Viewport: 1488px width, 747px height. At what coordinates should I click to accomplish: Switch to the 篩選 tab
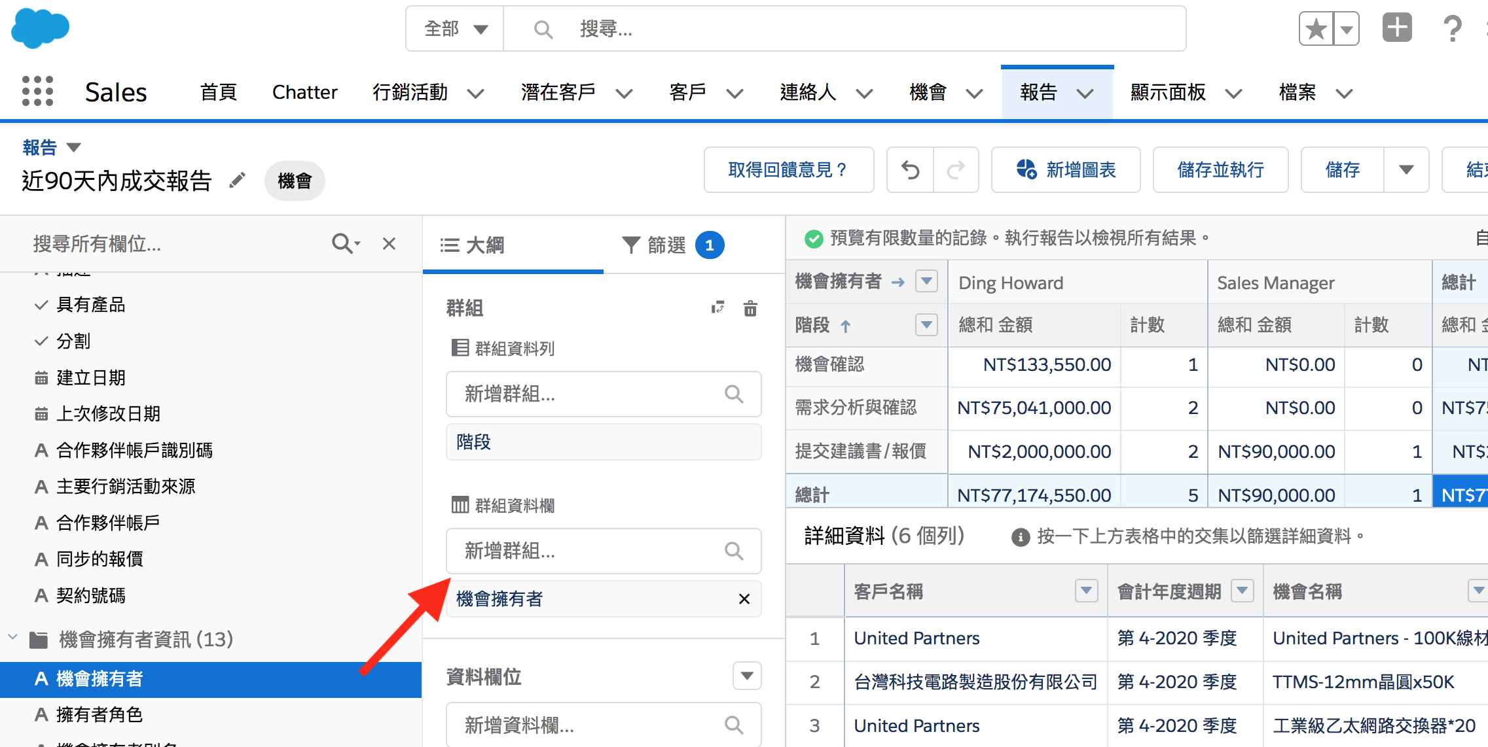click(673, 245)
